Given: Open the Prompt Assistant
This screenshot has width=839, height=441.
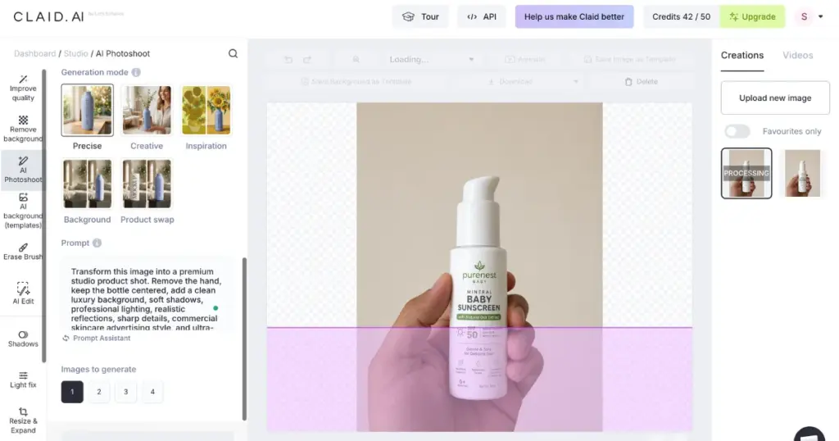Looking at the screenshot, I should point(97,339).
